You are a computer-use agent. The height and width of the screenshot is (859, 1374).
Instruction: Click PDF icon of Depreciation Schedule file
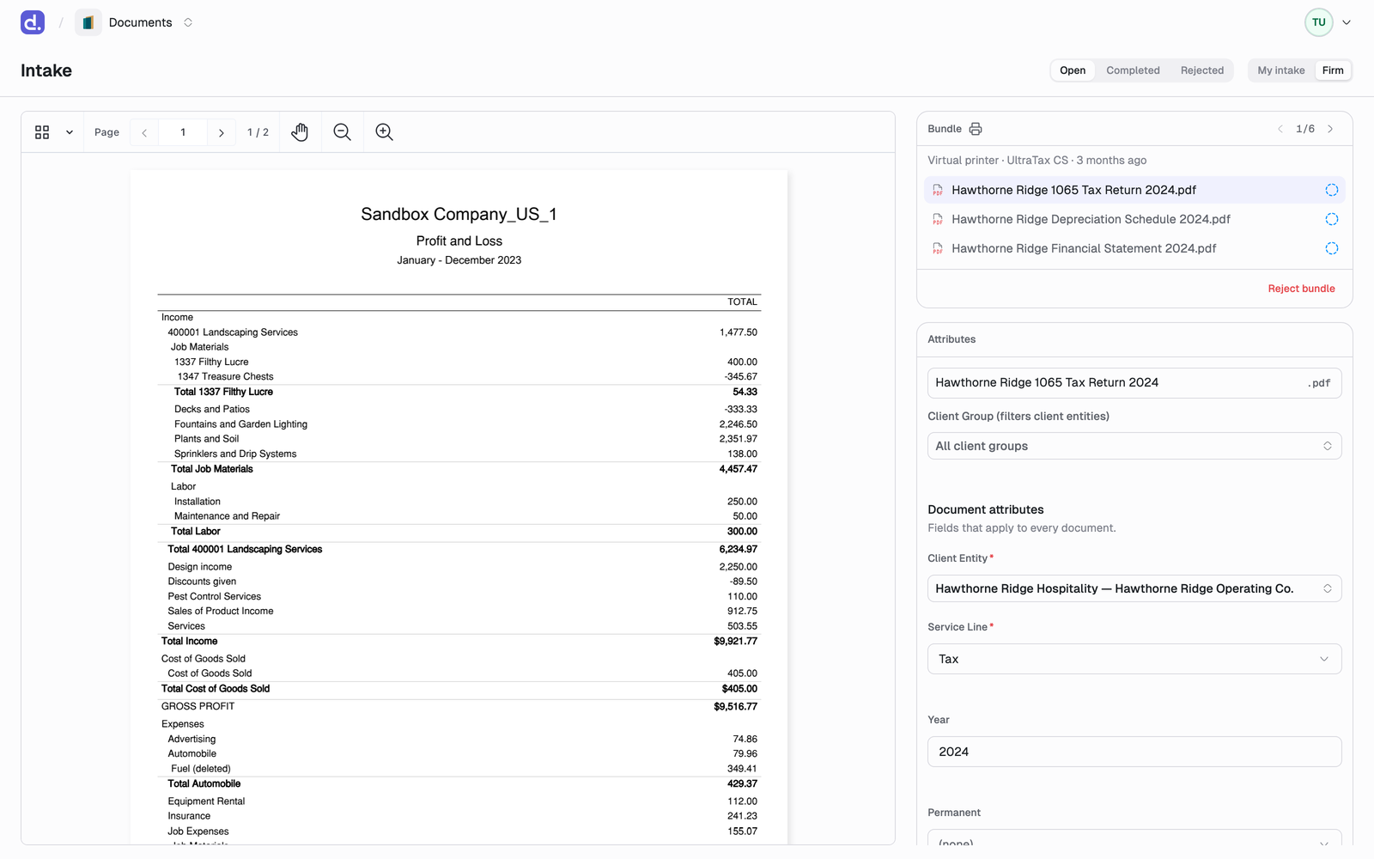pyautogui.click(x=938, y=219)
